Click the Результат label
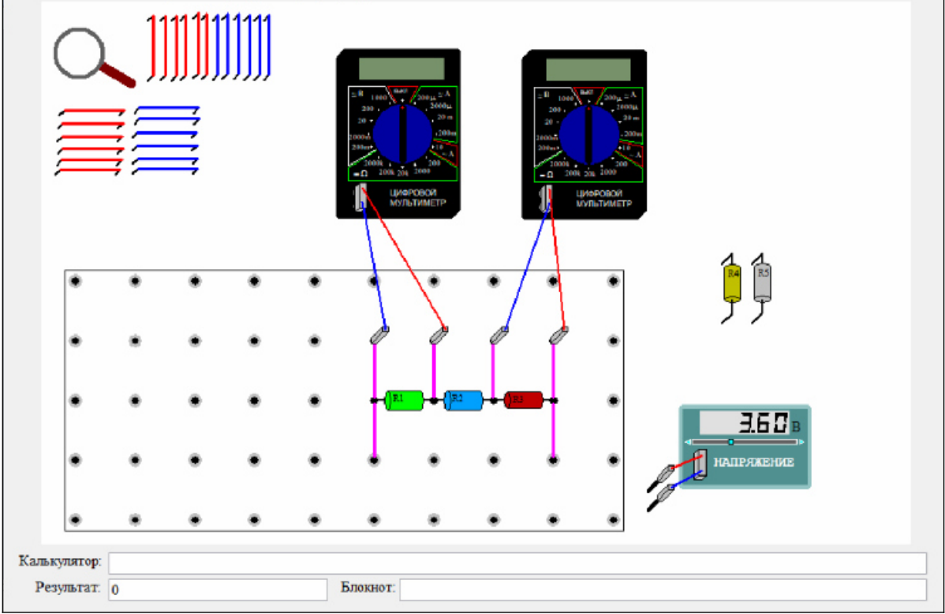Image resolution: width=945 pixels, height=614 pixels. [x=68, y=587]
